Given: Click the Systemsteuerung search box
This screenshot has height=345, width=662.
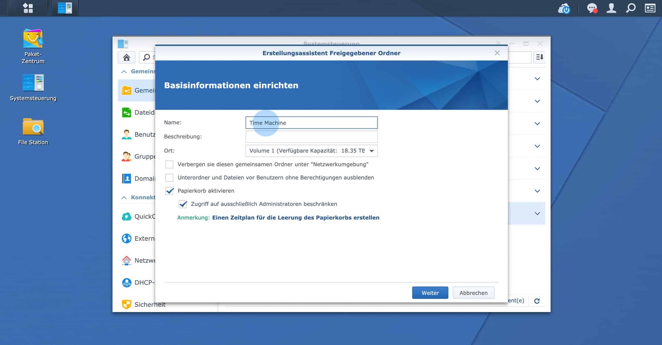Looking at the screenshot, I should (x=147, y=58).
